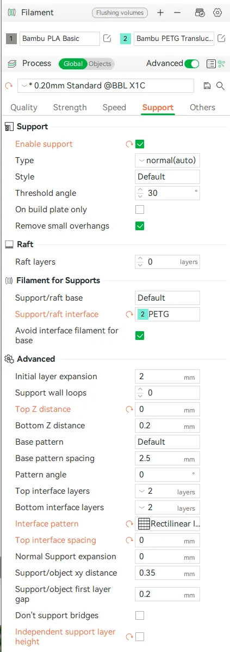Click the Flushing volumes button
230x652 pixels.
coord(120,13)
